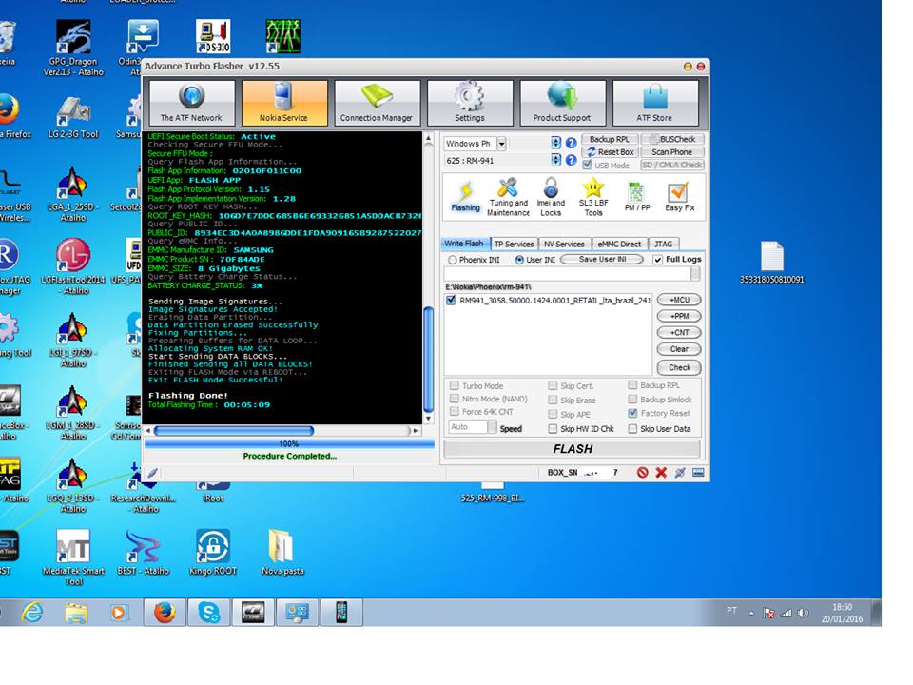Image resolution: width=913 pixels, height=685 pixels.
Task: Enable Turbo Mode checkbox
Action: click(455, 385)
